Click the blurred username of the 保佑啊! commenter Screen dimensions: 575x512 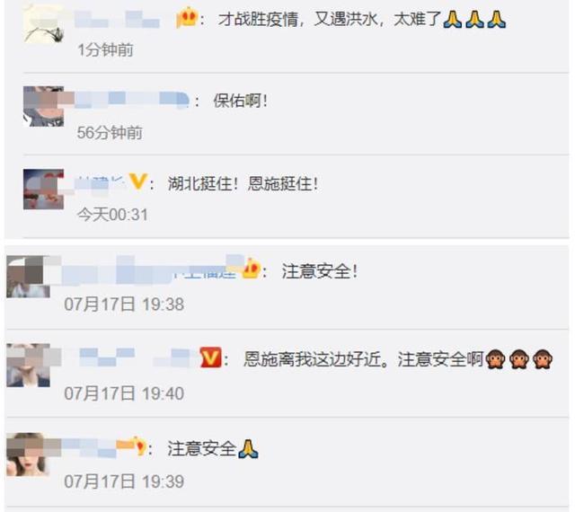point(132,100)
